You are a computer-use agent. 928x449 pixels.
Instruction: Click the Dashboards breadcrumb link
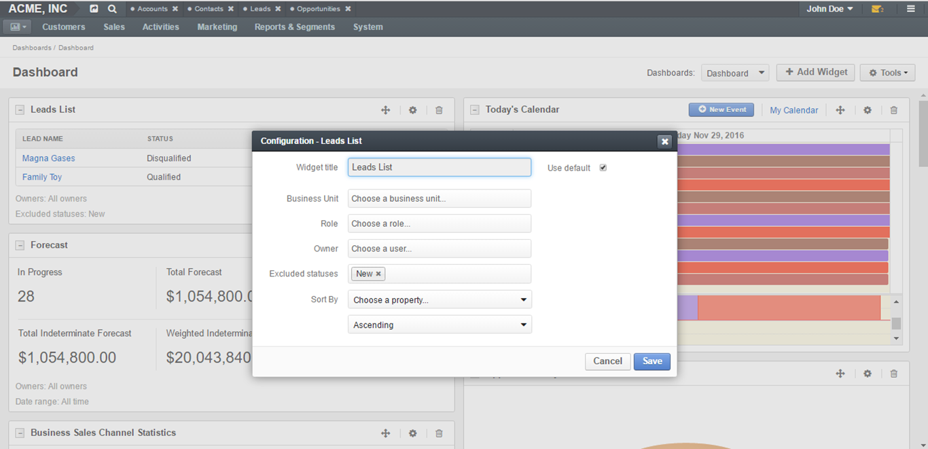32,48
